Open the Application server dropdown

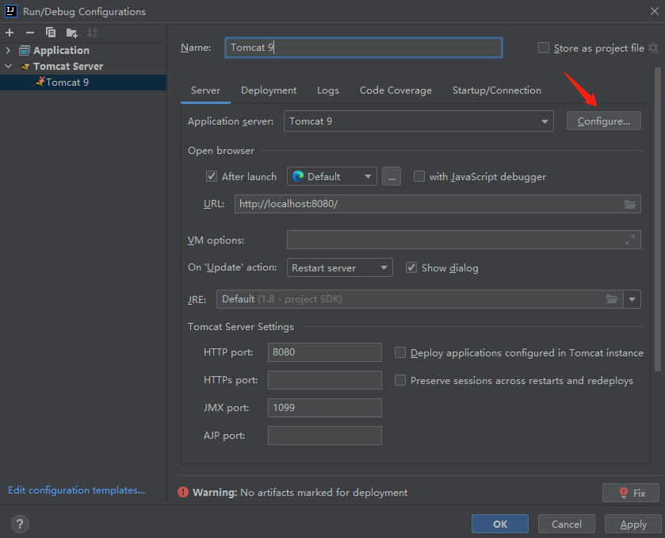pos(418,121)
